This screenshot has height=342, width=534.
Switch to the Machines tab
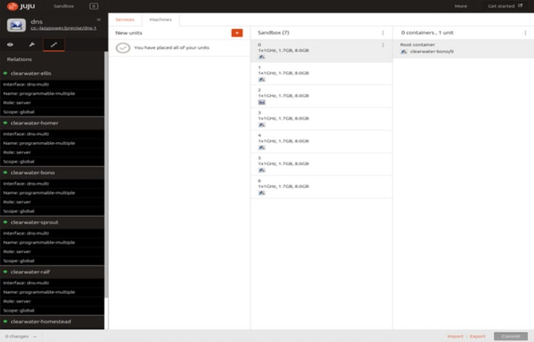(x=160, y=20)
